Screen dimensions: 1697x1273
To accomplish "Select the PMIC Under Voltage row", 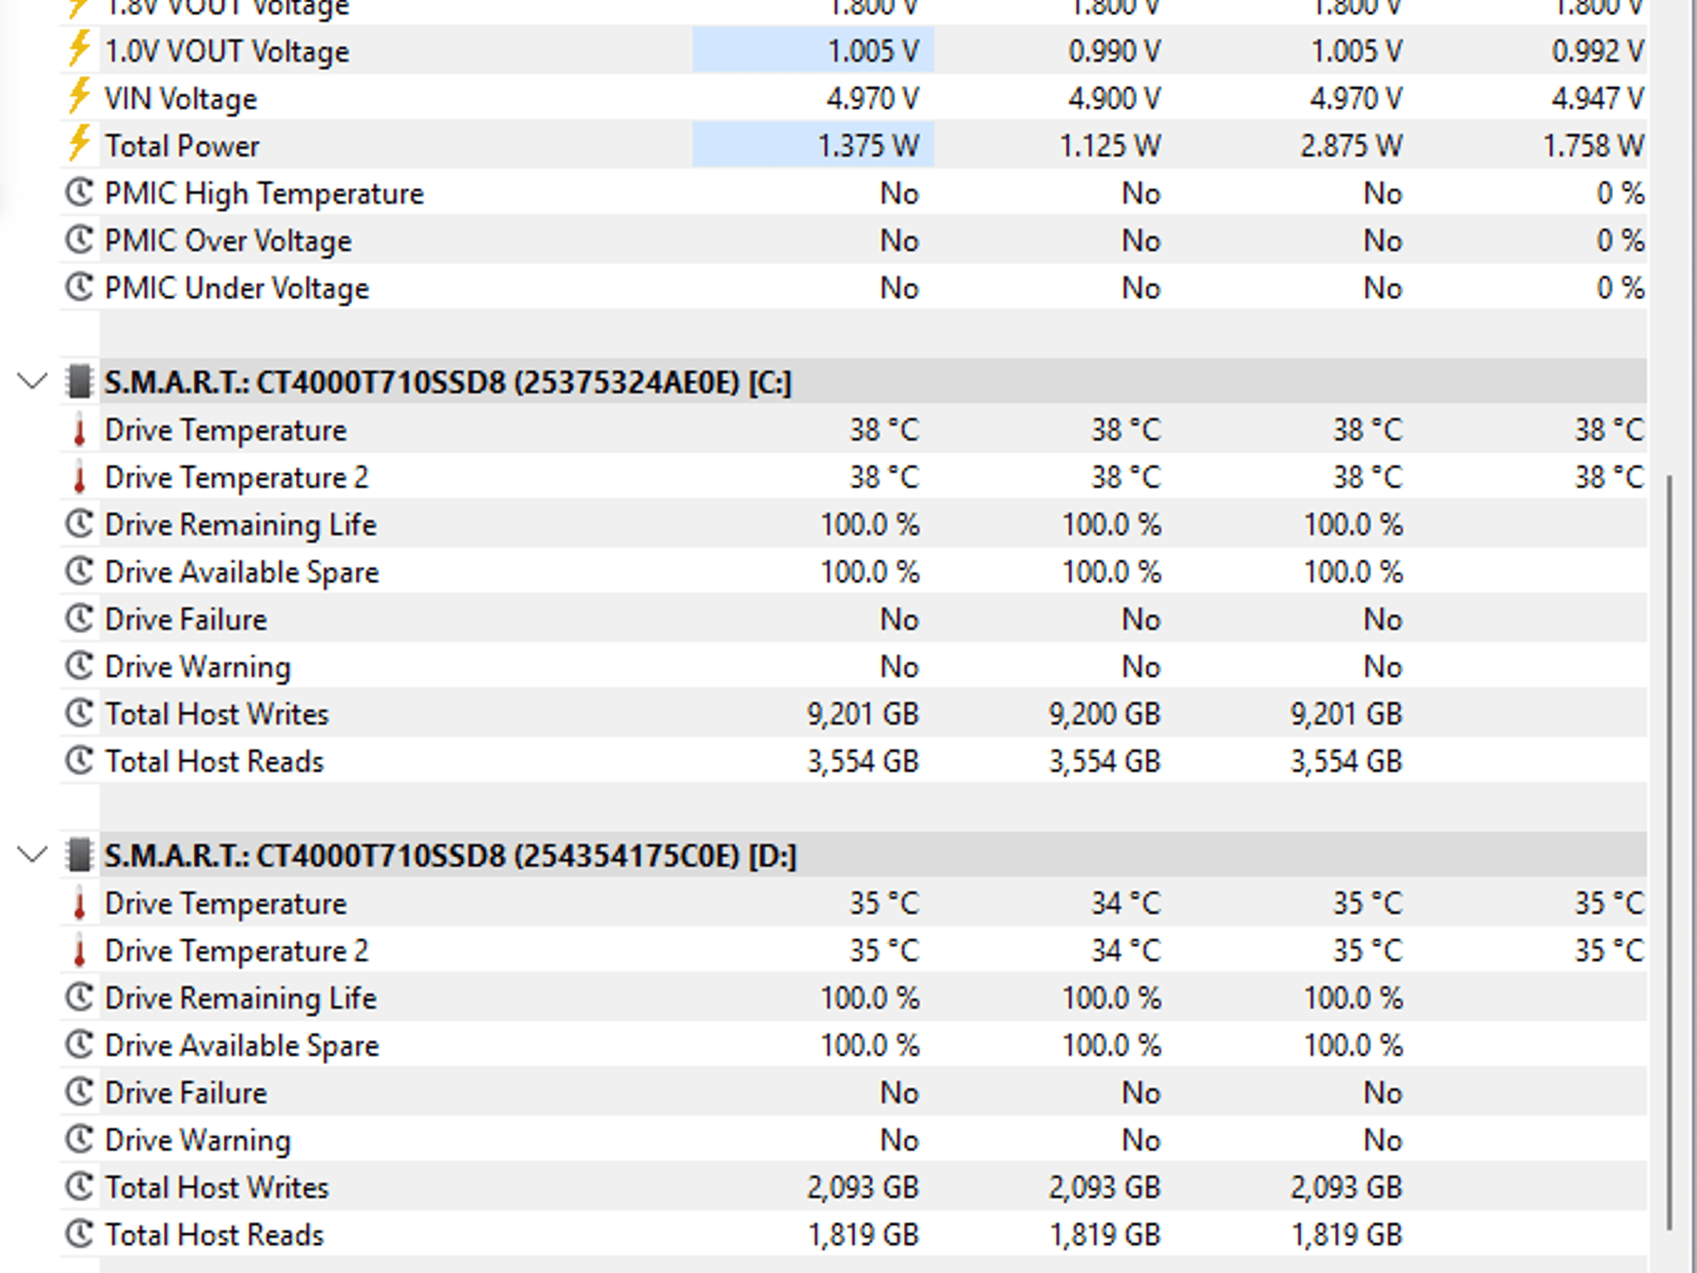I will (853, 287).
